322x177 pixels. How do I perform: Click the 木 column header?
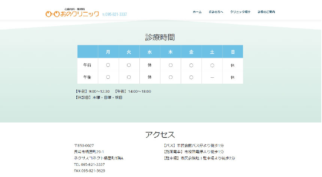pos(170,52)
